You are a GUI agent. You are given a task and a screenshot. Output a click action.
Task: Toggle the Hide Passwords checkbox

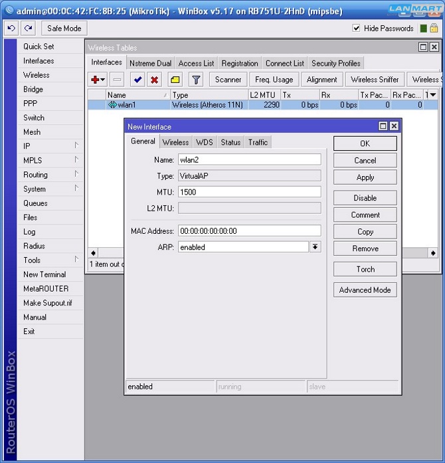pos(357,29)
